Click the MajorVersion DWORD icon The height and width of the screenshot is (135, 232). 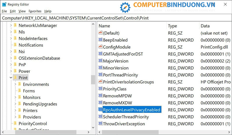pyautogui.click(x=100, y=61)
